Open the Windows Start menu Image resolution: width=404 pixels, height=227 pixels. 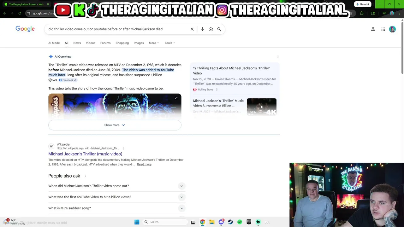pos(137,222)
